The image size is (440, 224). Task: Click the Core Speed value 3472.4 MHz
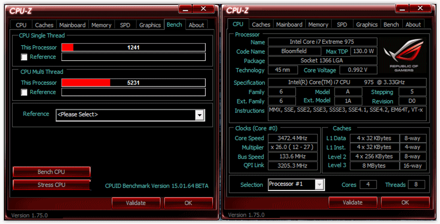point(293,138)
